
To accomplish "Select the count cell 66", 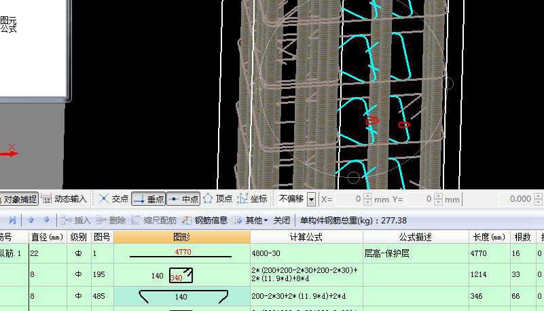I will (x=523, y=296).
